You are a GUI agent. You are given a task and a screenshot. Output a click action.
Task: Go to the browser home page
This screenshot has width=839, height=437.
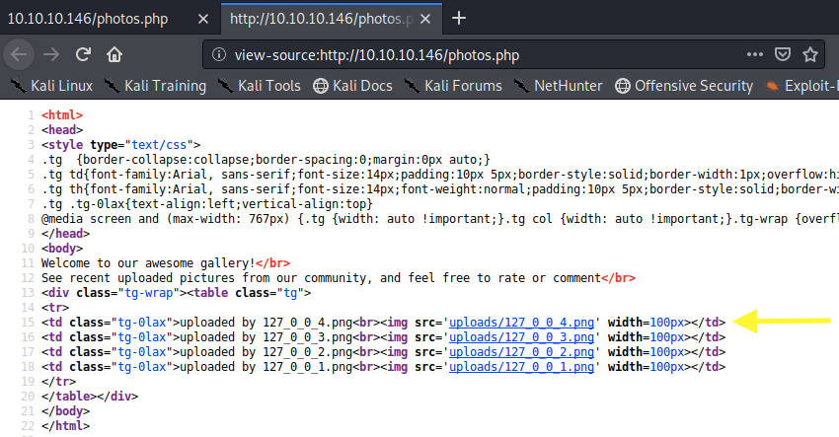(x=114, y=54)
